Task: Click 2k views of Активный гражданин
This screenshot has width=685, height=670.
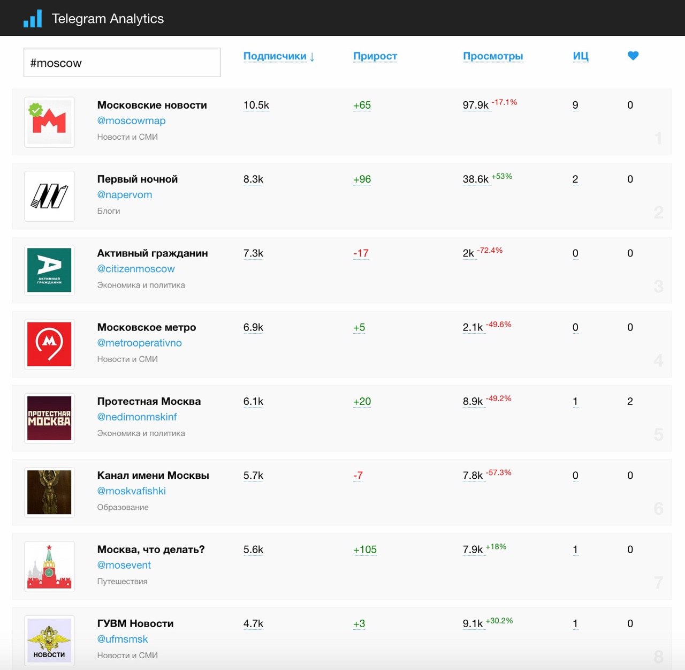Action: (468, 253)
